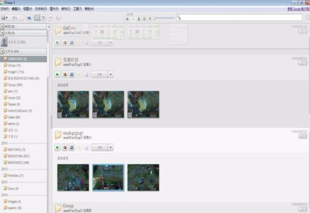Open the 文件夹(O) menu

[41, 9]
